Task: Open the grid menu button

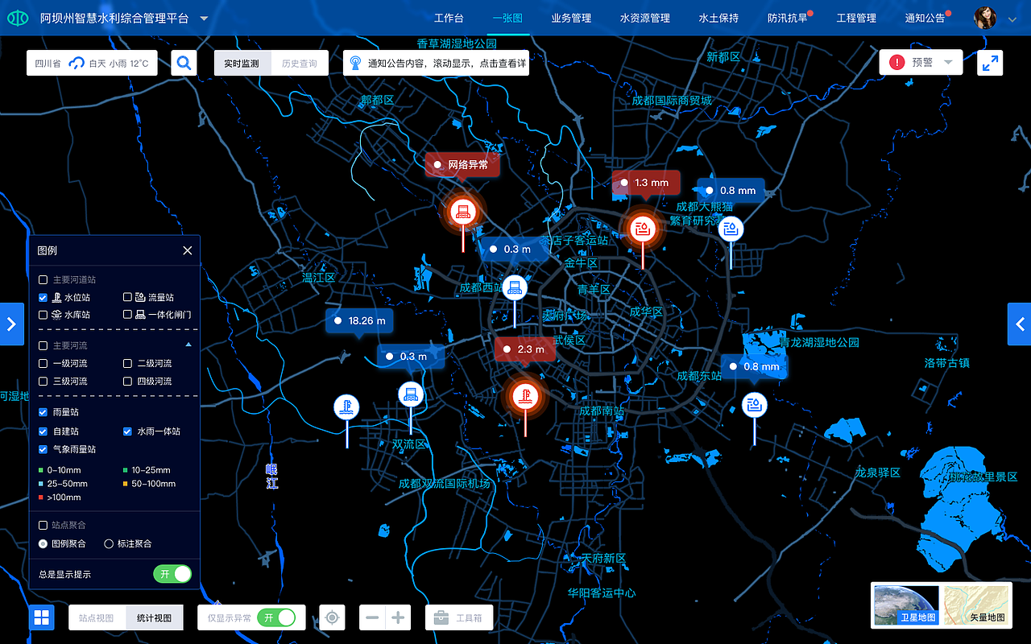Action: [x=41, y=617]
